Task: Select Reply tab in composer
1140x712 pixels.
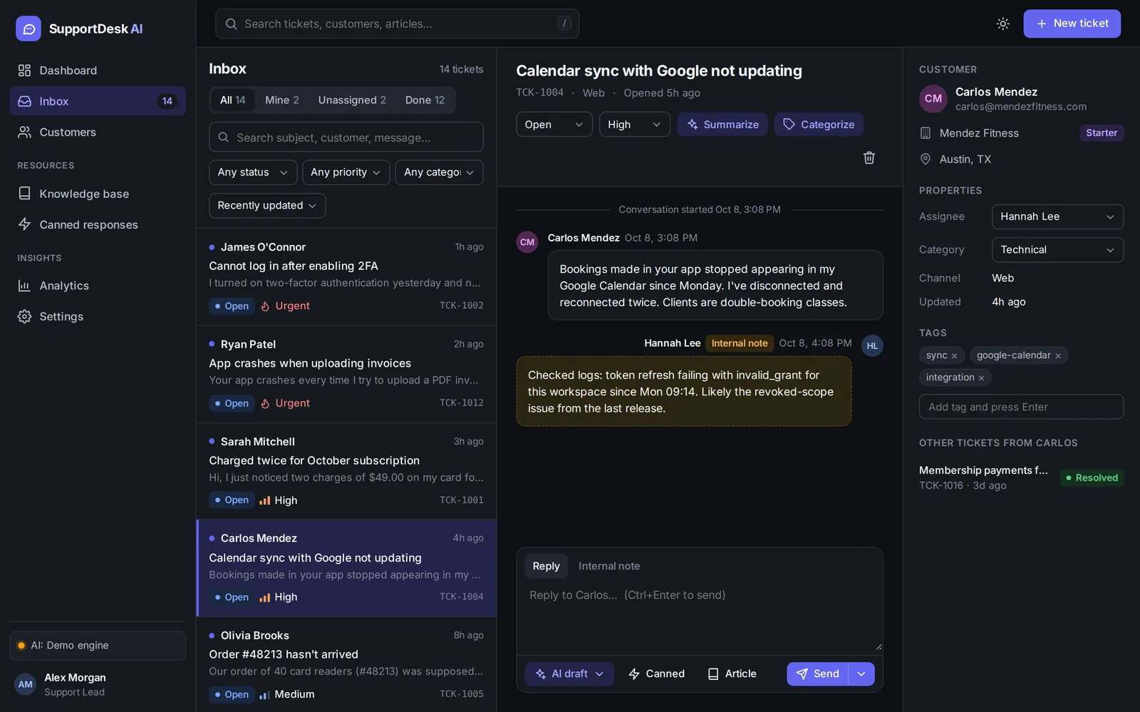Action: click(x=546, y=566)
